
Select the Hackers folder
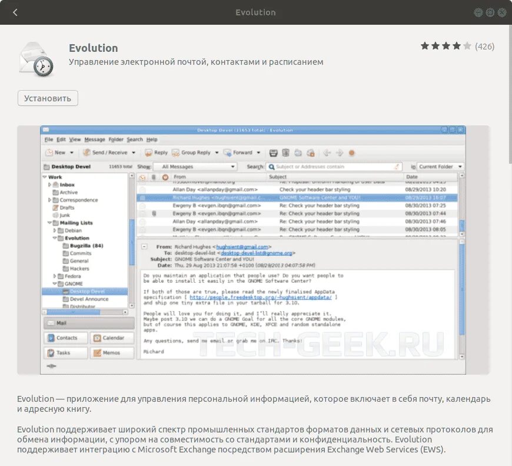click(x=76, y=268)
